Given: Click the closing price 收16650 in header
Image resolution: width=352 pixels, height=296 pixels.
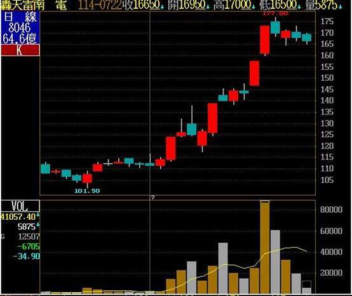Looking at the screenshot, I should tap(142, 5).
